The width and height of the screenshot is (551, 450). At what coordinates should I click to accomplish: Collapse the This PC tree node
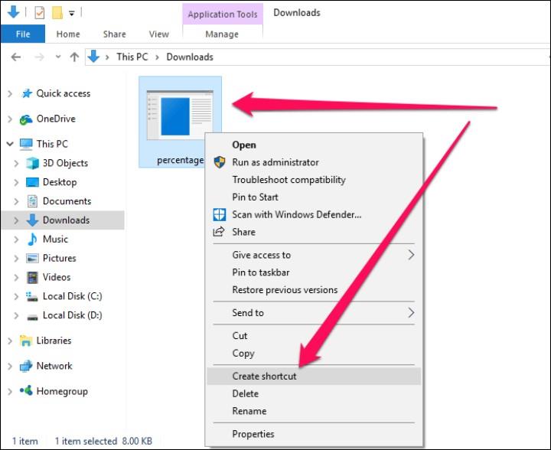(x=9, y=144)
